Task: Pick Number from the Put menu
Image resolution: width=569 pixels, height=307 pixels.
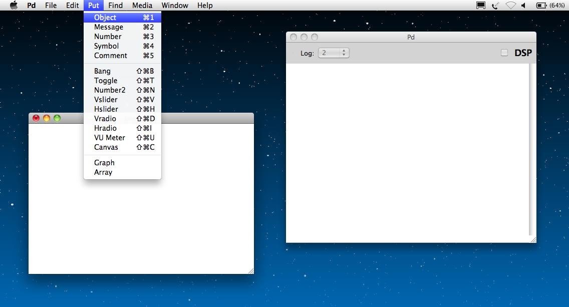Action: (x=122, y=36)
